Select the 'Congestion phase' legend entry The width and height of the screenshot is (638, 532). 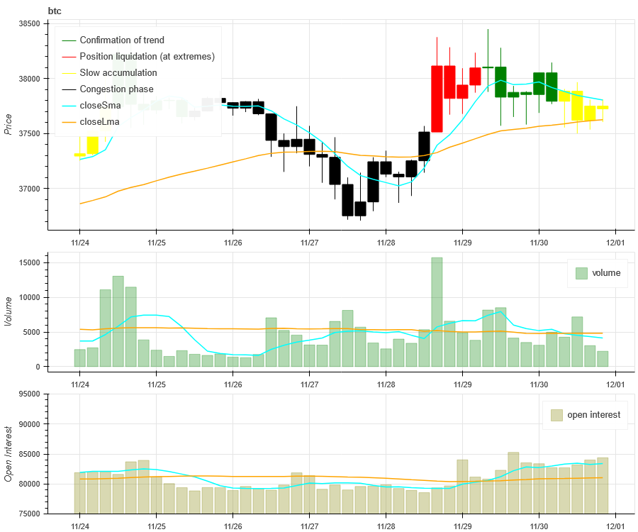[116, 89]
